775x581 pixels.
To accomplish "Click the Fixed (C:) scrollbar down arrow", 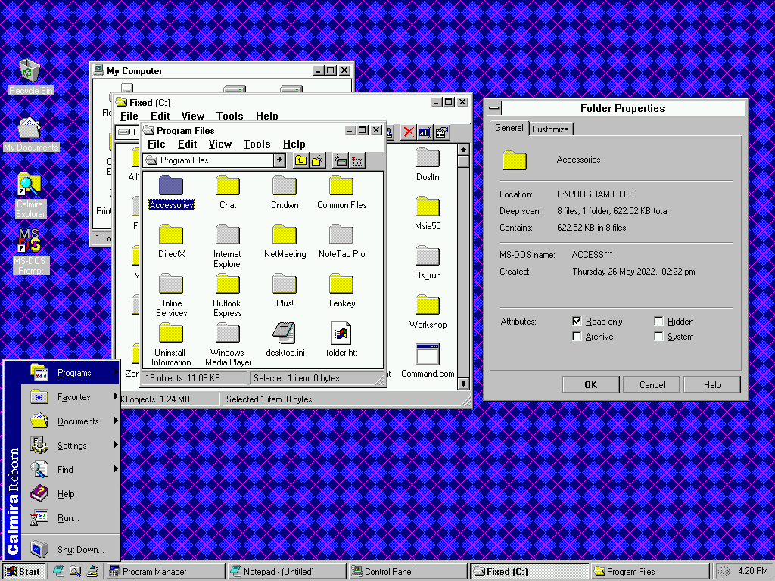I will tap(463, 384).
